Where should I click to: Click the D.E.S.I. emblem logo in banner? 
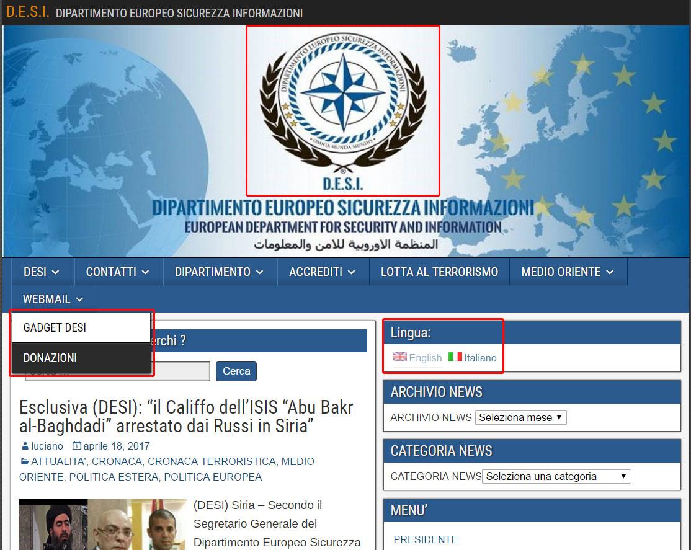click(x=343, y=110)
